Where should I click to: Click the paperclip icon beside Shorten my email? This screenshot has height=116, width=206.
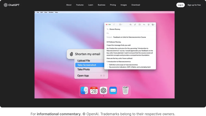click(x=71, y=54)
